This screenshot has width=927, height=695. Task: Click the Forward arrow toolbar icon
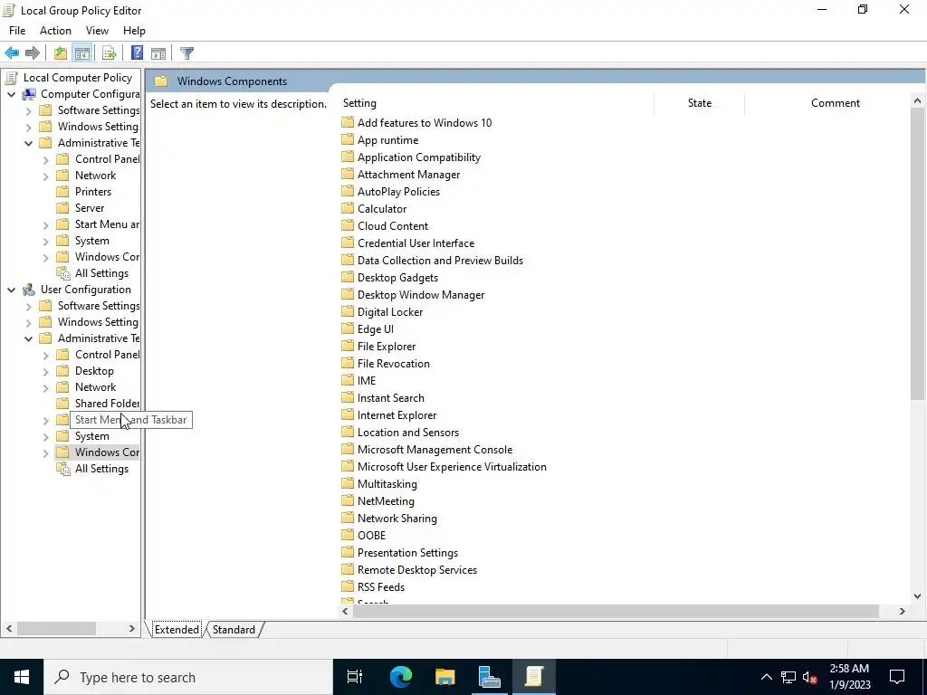(x=33, y=53)
